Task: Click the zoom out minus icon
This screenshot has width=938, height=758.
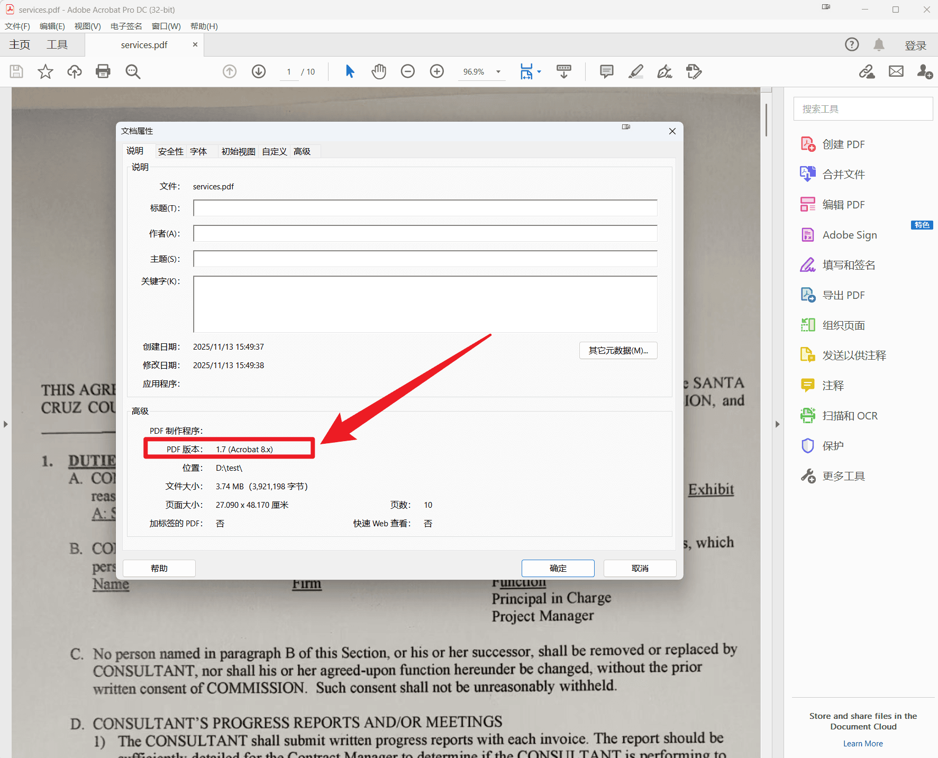Action: 407,71
